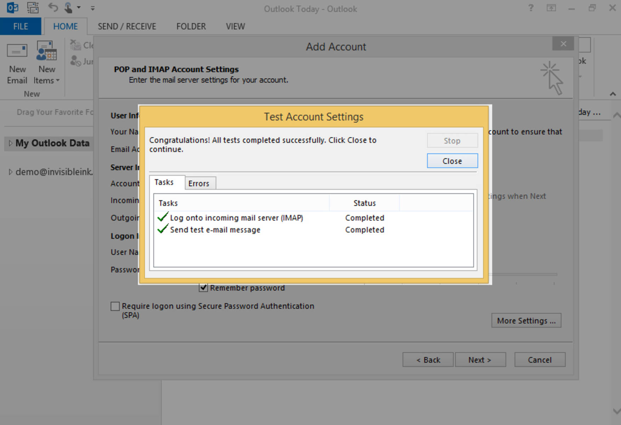The image size is (621, 425).
Task: Select My Outlook Data folder
Action: [52, 143]
